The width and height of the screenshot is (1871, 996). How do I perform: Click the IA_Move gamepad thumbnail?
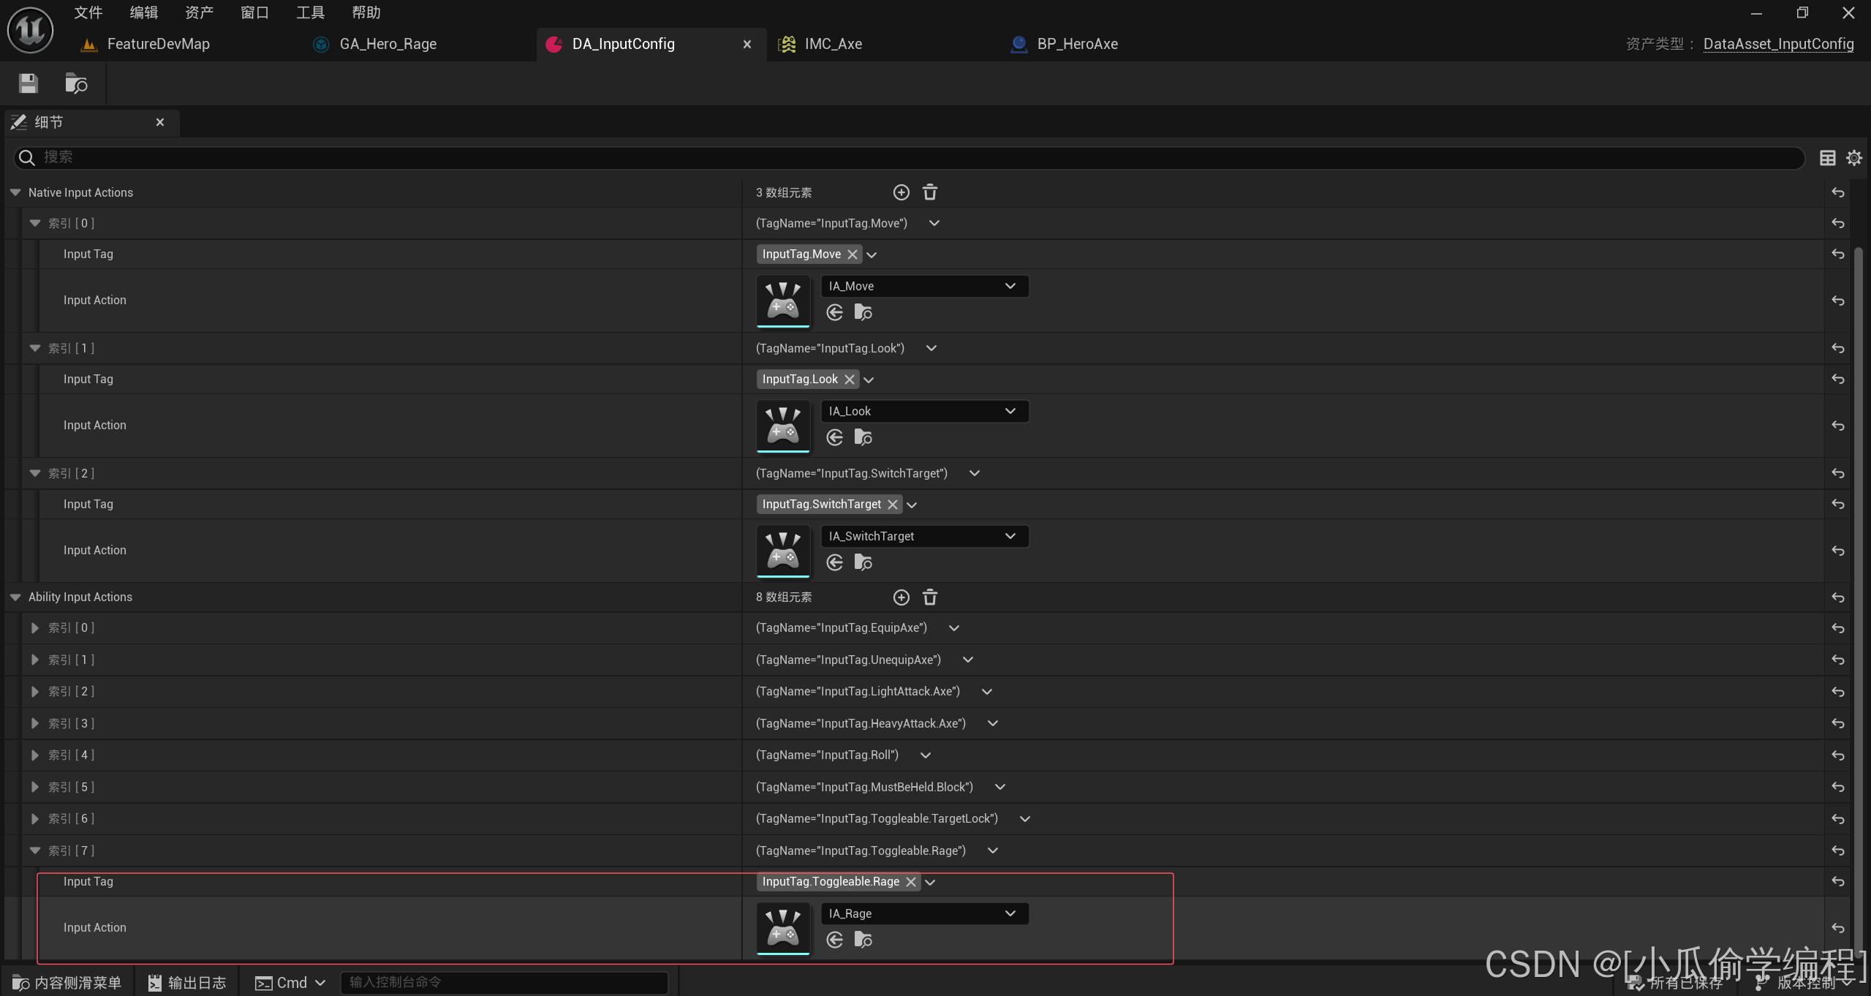point(783,301)
